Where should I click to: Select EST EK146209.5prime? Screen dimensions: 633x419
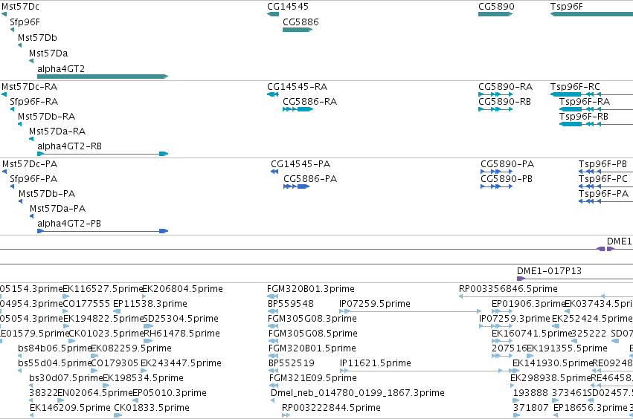(x=70, y=409)
